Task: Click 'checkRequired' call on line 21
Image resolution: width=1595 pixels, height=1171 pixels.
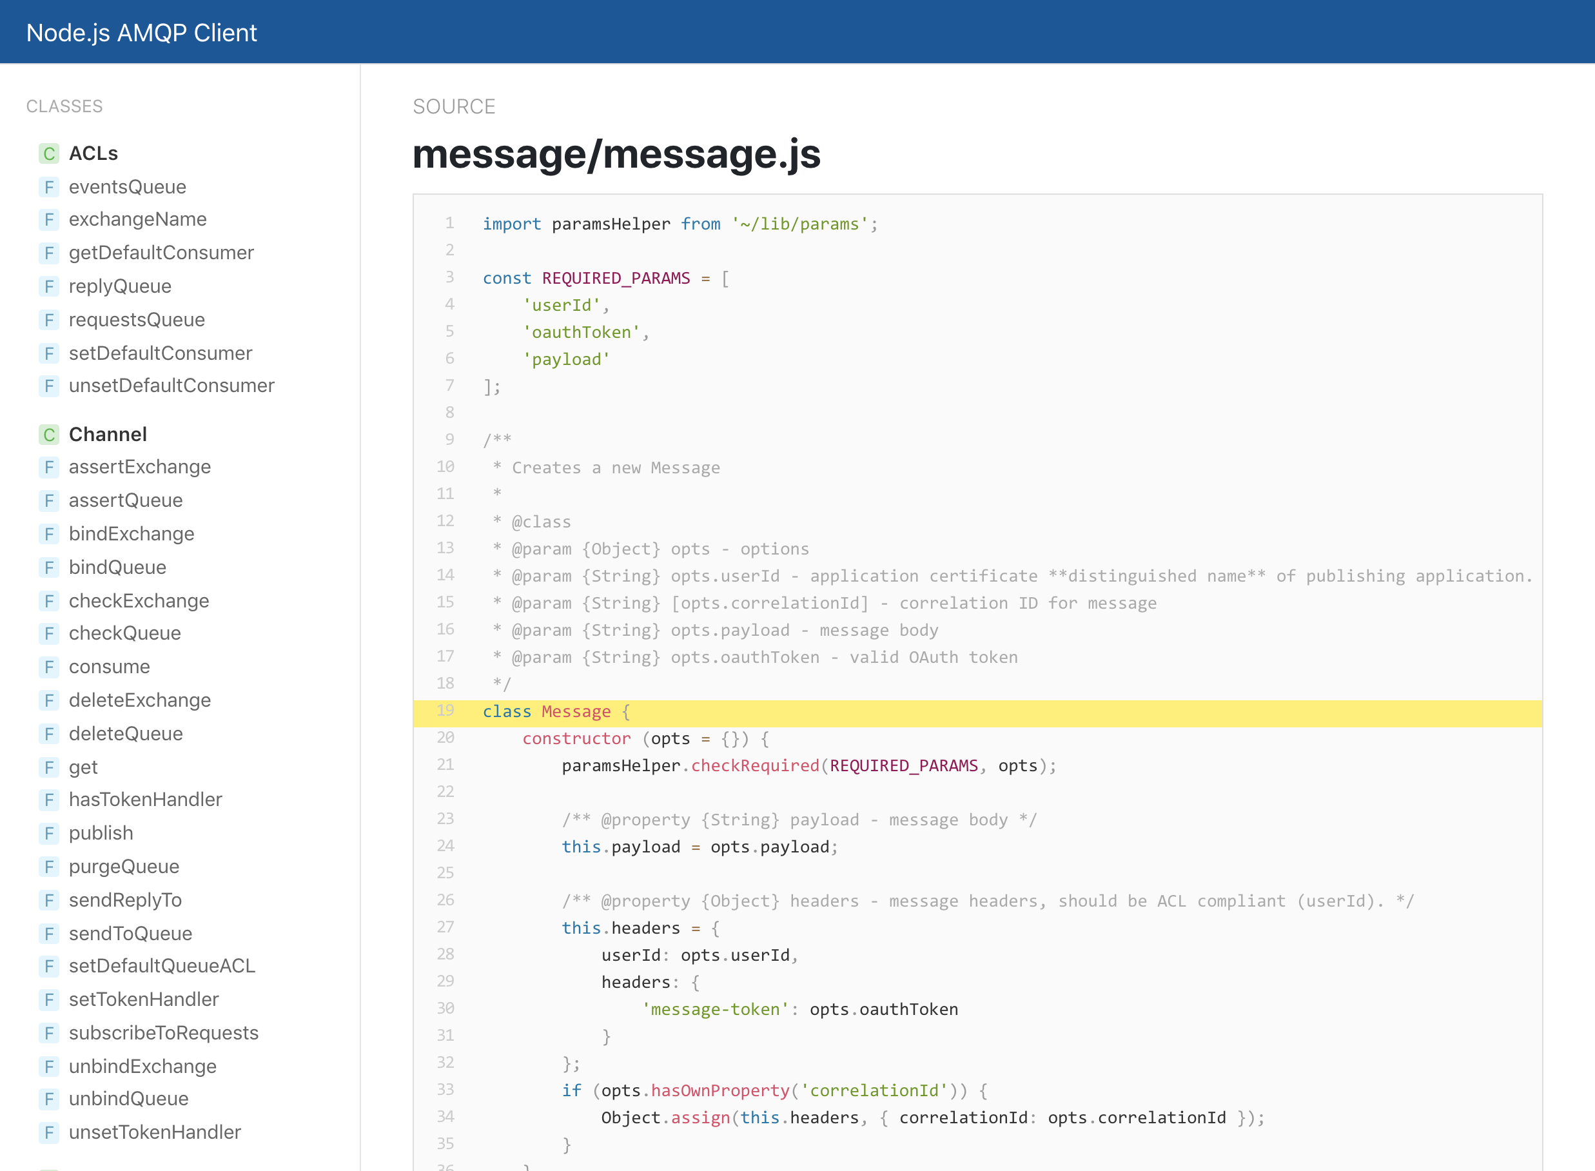Action: pos(755,765)
